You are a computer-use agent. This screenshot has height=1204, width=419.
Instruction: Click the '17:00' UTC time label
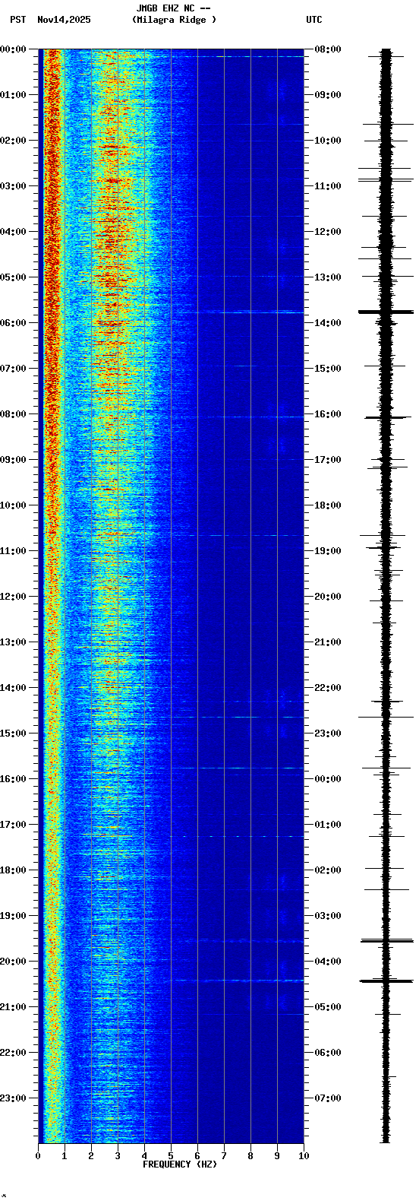tap(328, 460)
